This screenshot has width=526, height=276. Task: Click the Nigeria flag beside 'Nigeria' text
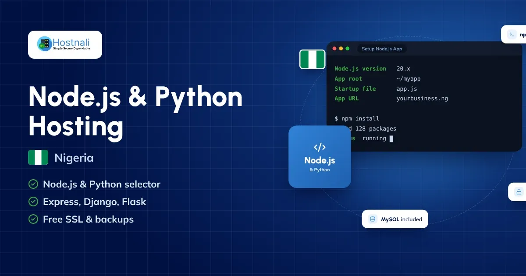coord(38,157)
